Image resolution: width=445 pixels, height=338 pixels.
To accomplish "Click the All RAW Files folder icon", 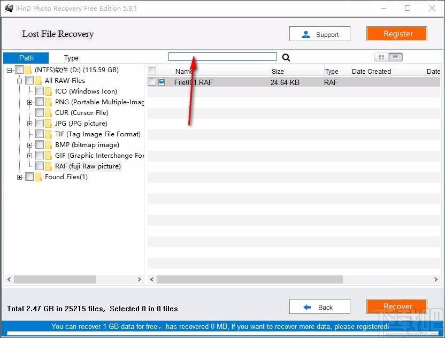I will 39,81.
